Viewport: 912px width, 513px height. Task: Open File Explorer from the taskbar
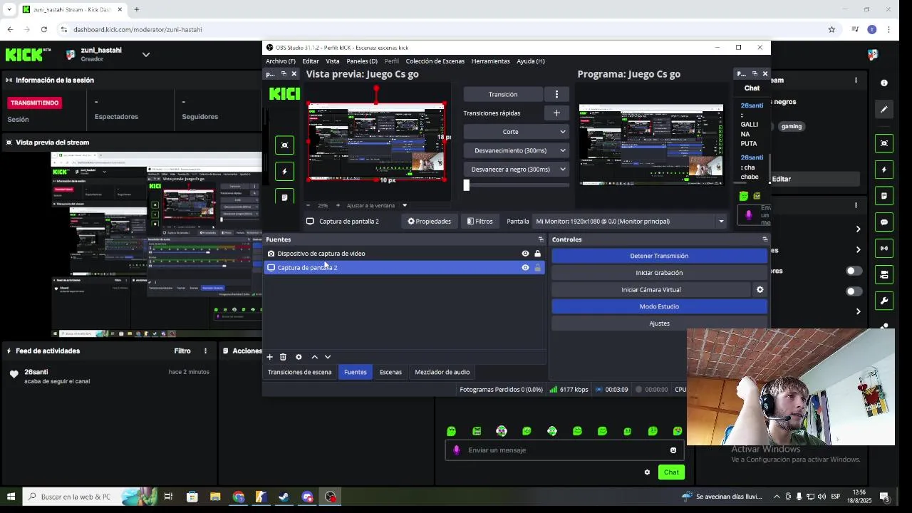point(215,497)
